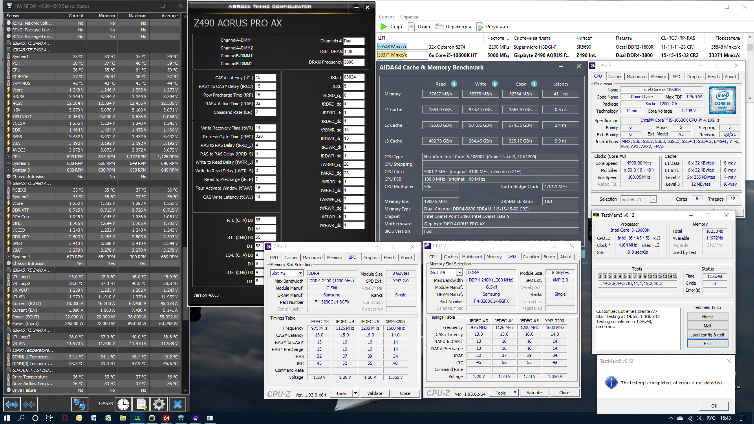The image size is (754, 424).
Task: Click HWiNFO collapse columns arrows icon
Action: 29,404
